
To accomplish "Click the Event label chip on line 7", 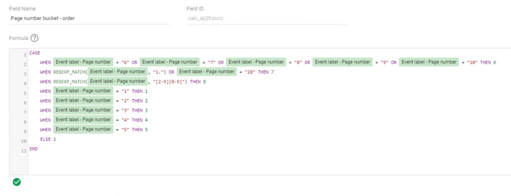I will click(x=83, y=110).
